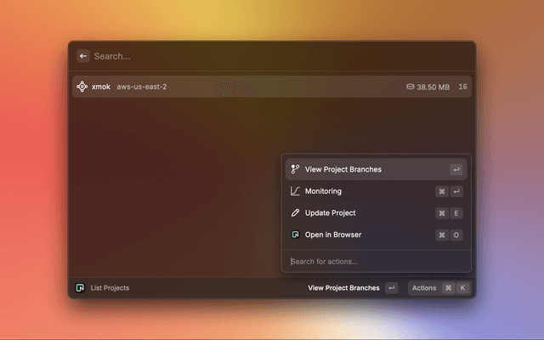This screenshot has width=544, height=340.
Task: Click the Return key hint beside View Project Branches
Action: point(391,288)
